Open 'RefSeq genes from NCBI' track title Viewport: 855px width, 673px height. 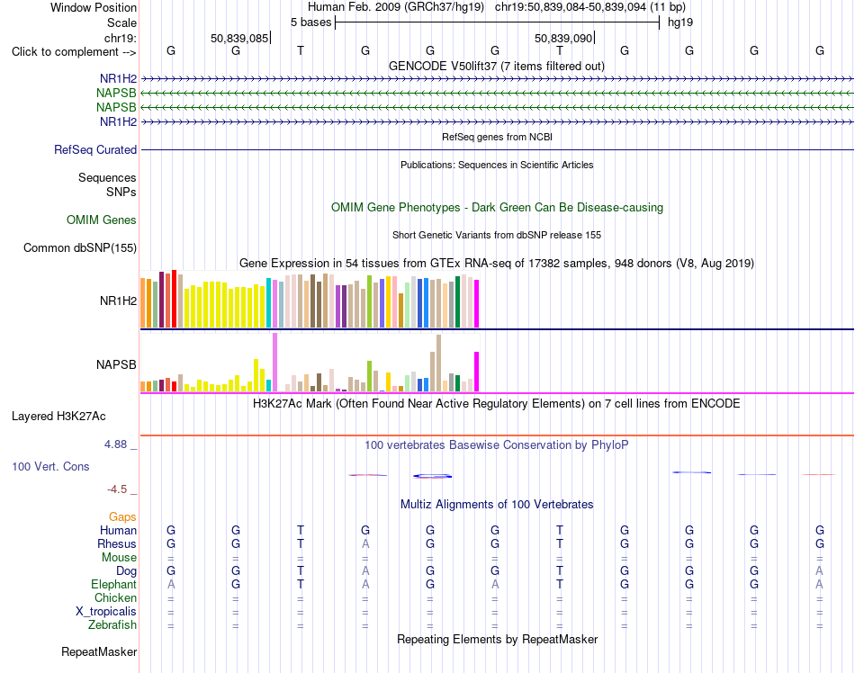tap(497, 137)
